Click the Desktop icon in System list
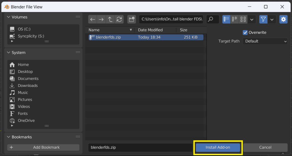Image resolution: width=292 pixels, height=156 pixels. [x=12, y=72]
